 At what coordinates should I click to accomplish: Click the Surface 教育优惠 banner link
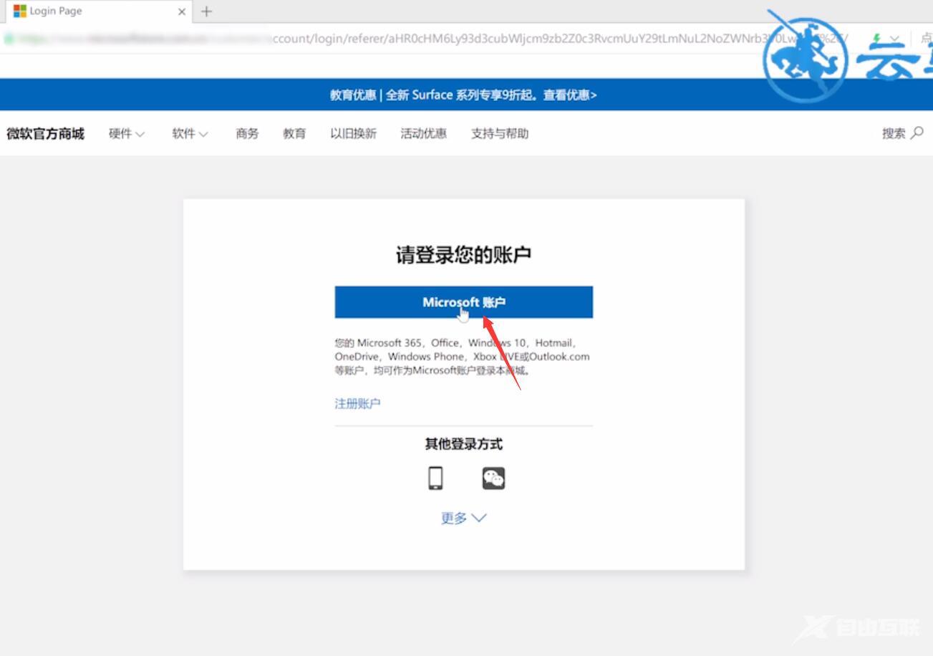pos(463,95)
